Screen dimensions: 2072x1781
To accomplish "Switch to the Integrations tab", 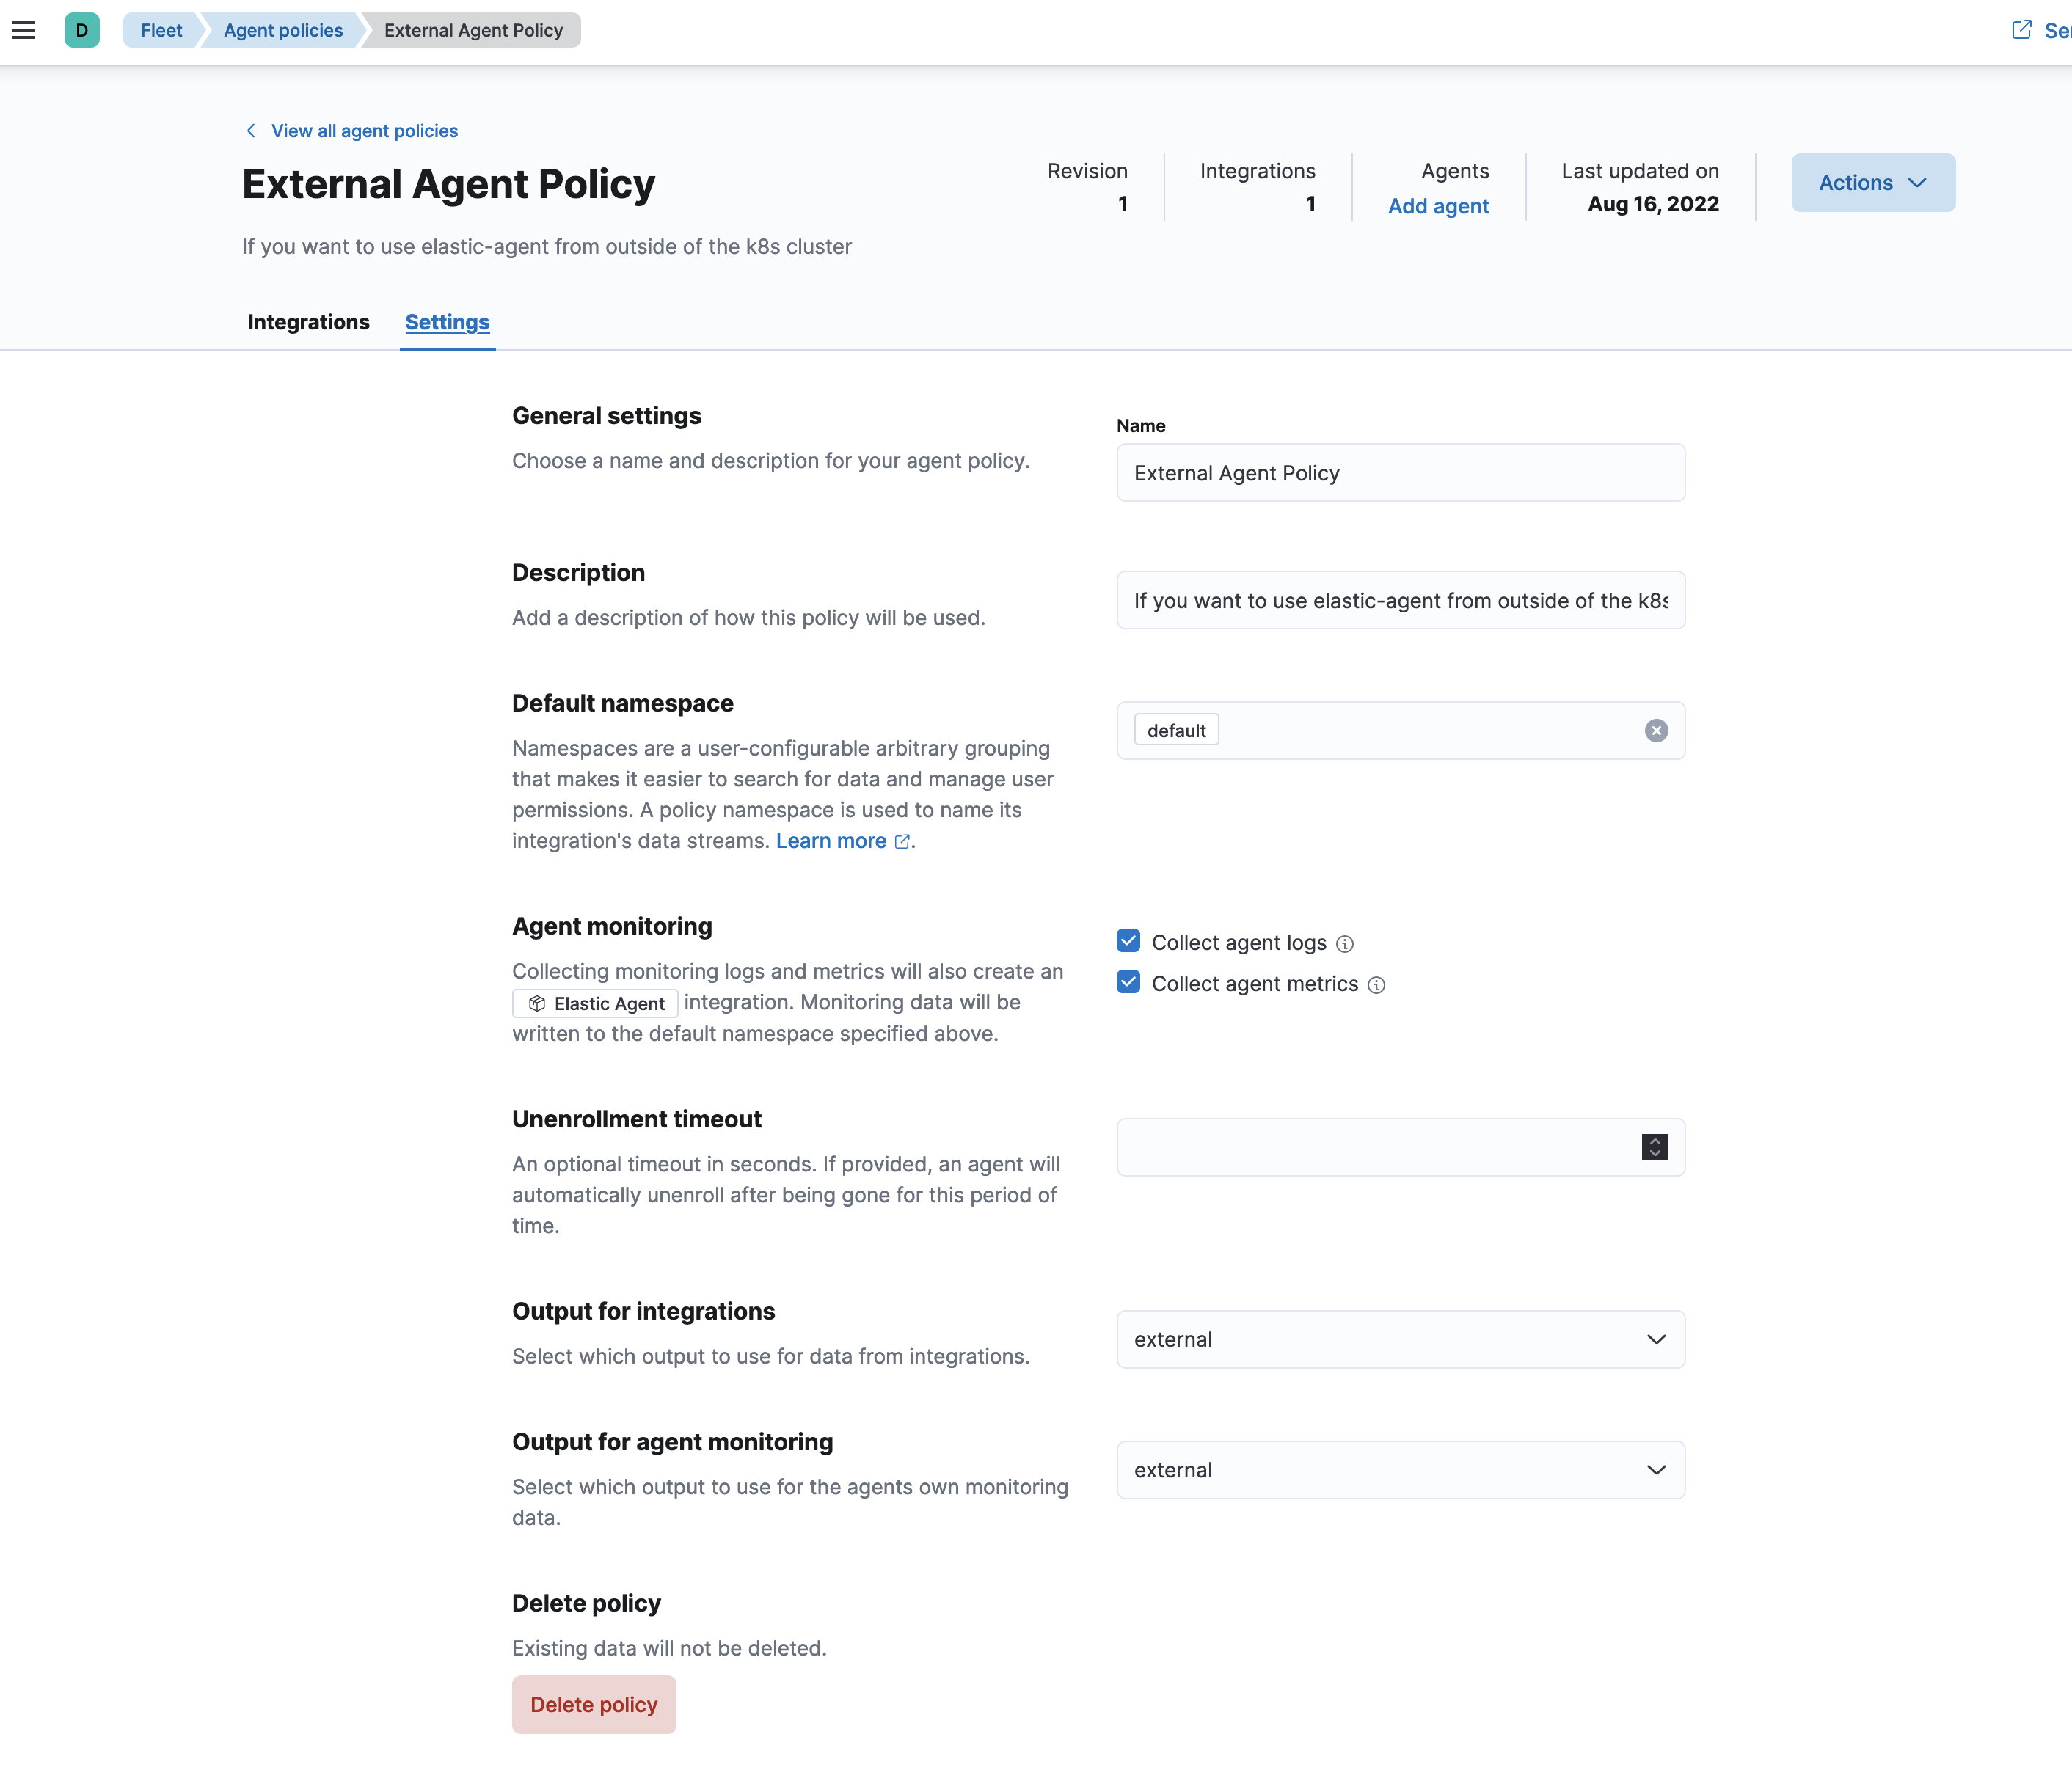I will [308, 322].
